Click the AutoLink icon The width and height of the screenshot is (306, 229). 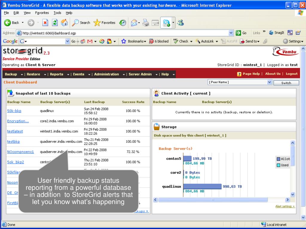click(198, 41)
